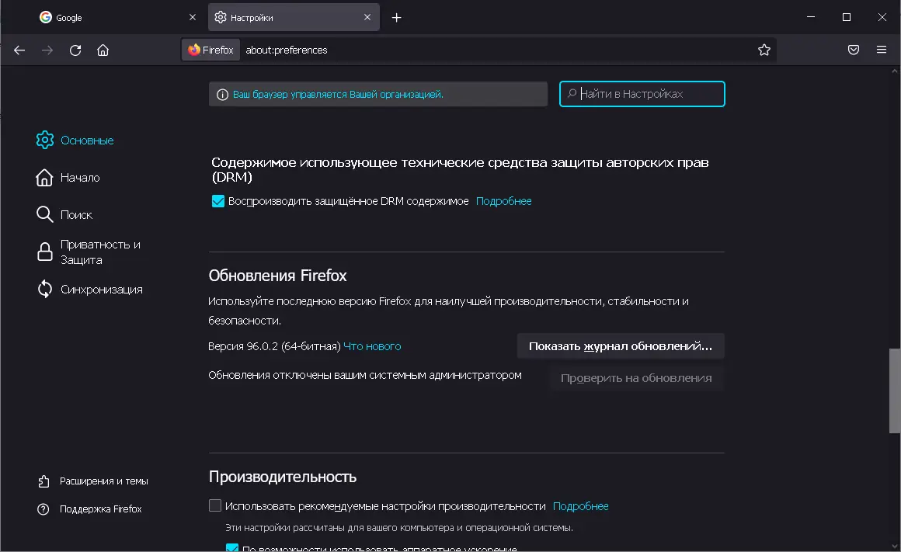Screen dimensions: 901x552
Task: Click the vertical scrollbar thumb
Action: [895, 391]
